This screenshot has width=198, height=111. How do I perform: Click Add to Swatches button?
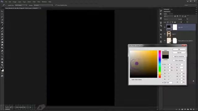(x=179, y=56)
